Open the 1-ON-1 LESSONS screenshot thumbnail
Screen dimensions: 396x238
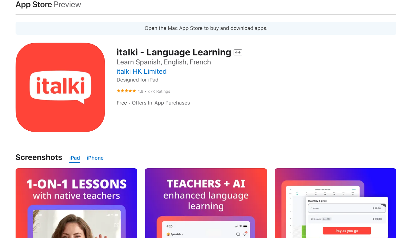pos(76,203)
